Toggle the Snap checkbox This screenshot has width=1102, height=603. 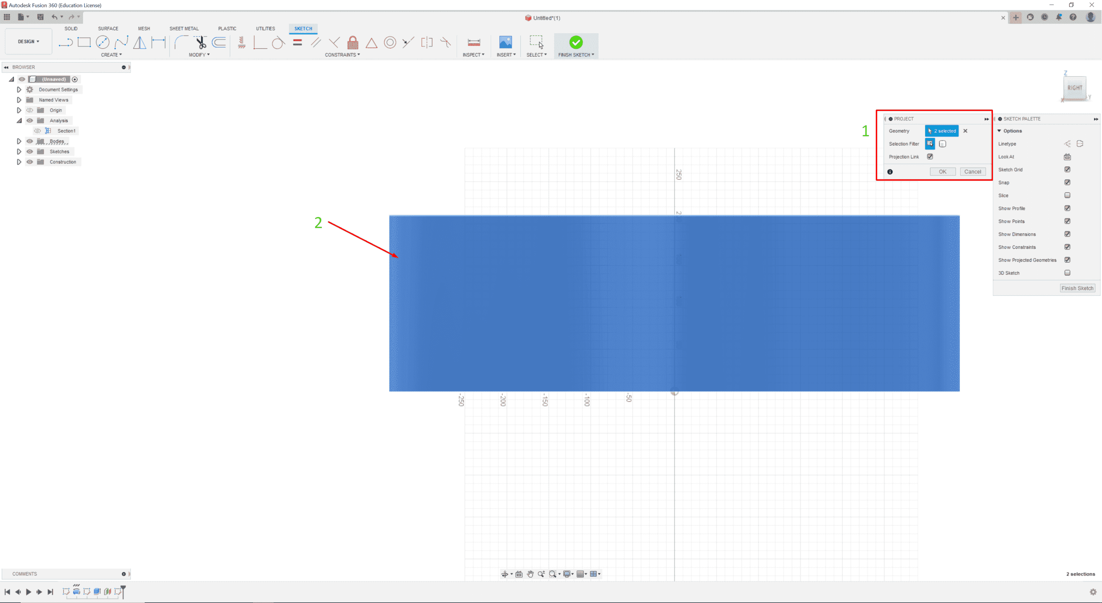(1067, 182)
